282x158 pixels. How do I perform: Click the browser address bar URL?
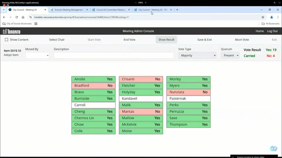pyautogui.click(x=81, y=17)
